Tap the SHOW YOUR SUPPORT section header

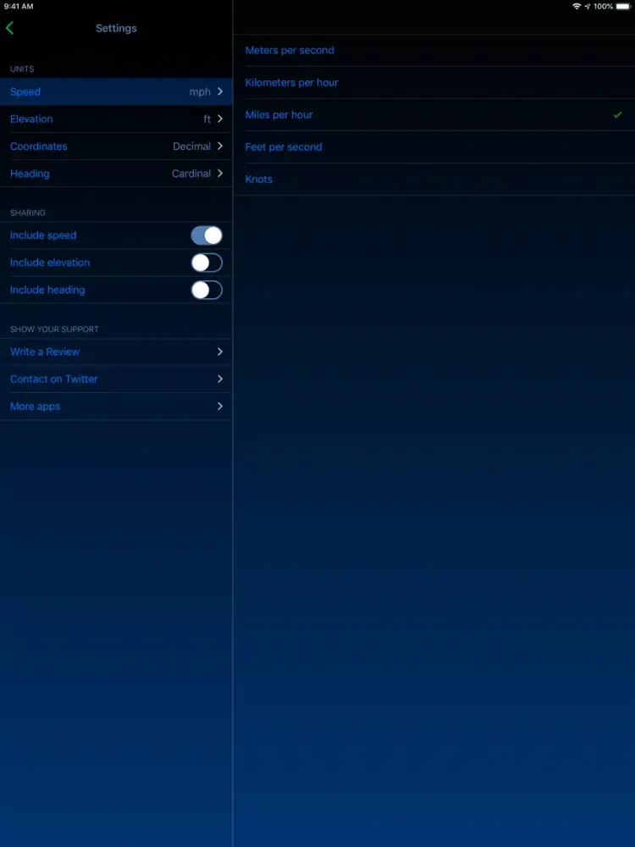[54, 329]
